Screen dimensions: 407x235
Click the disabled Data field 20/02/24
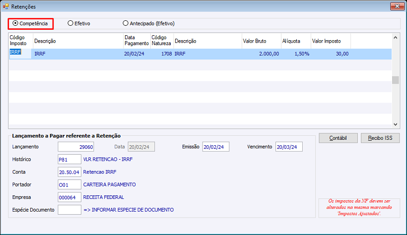point(141,147)
